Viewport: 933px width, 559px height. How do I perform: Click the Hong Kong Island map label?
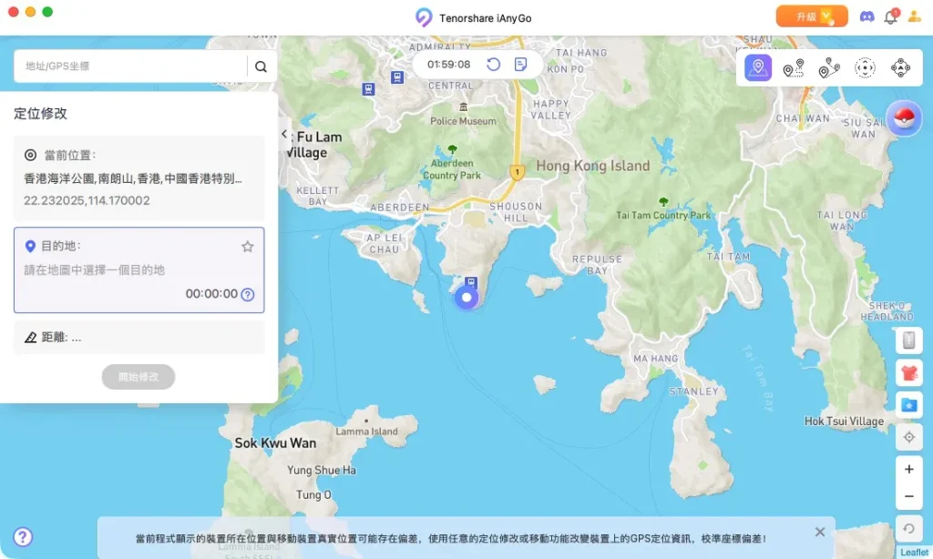click(592, 166)
